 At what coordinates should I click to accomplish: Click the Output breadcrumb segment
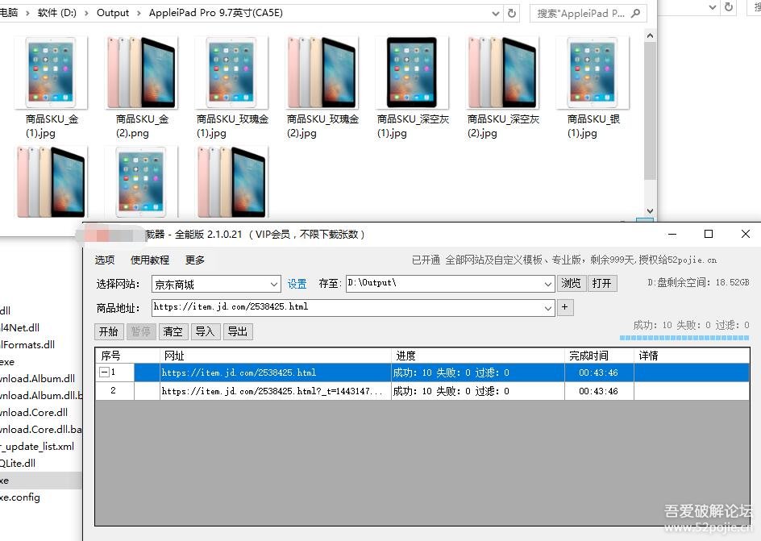coord(113,13)
